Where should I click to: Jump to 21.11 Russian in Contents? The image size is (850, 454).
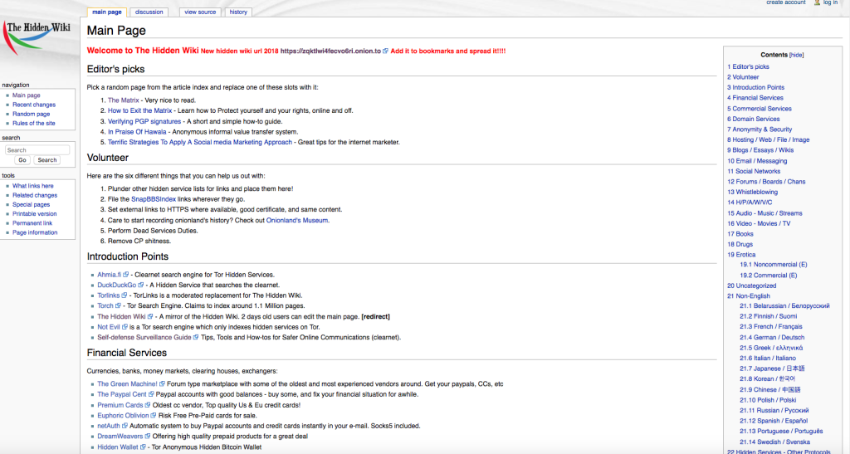click(774, 411)
